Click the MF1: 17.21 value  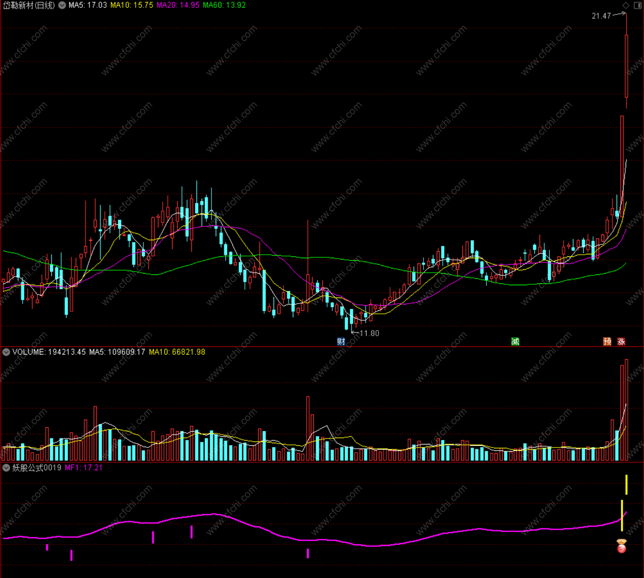point(84,468)
